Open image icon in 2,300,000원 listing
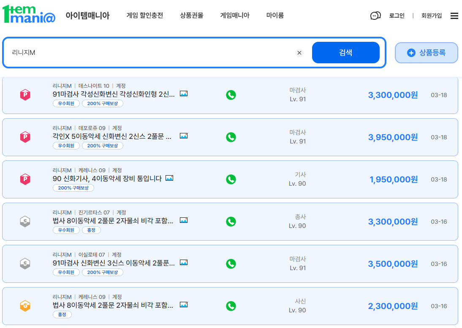Screen dimensions: 462x328 [x=184, y=305]
